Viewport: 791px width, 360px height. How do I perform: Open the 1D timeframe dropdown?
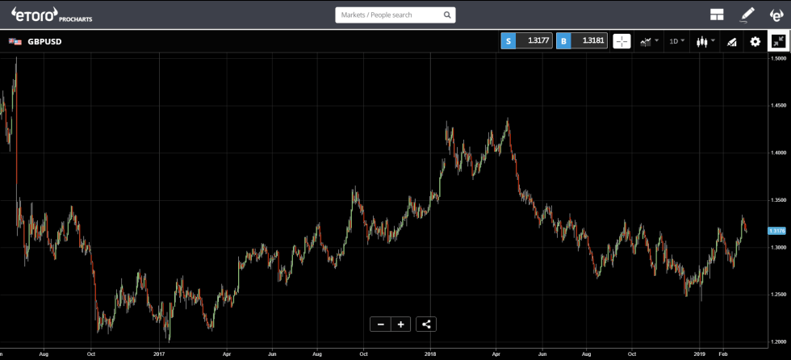[x=676, y=41]
